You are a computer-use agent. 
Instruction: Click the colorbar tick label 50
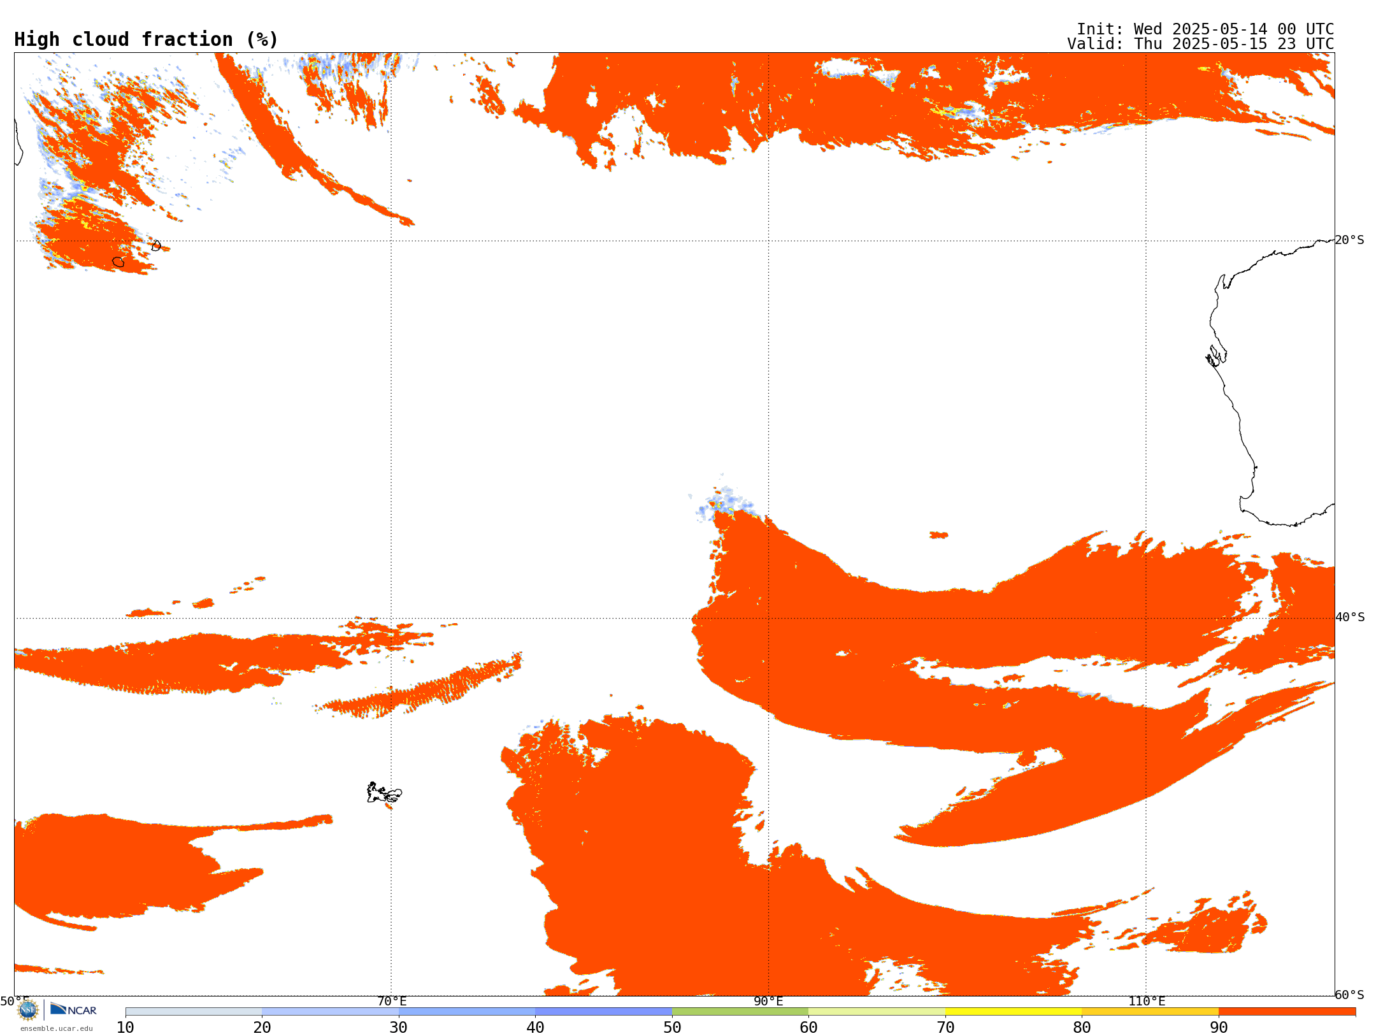(672, 1028)
